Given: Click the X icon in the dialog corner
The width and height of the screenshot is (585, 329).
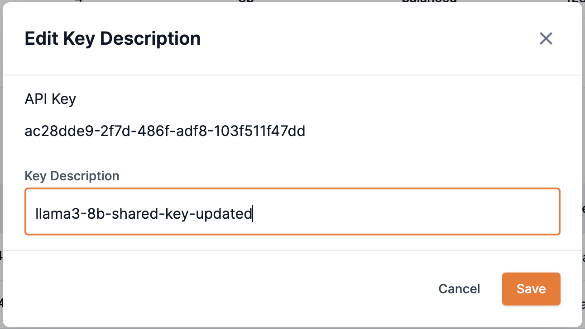Looking at the screenshot, I should 546,39.
